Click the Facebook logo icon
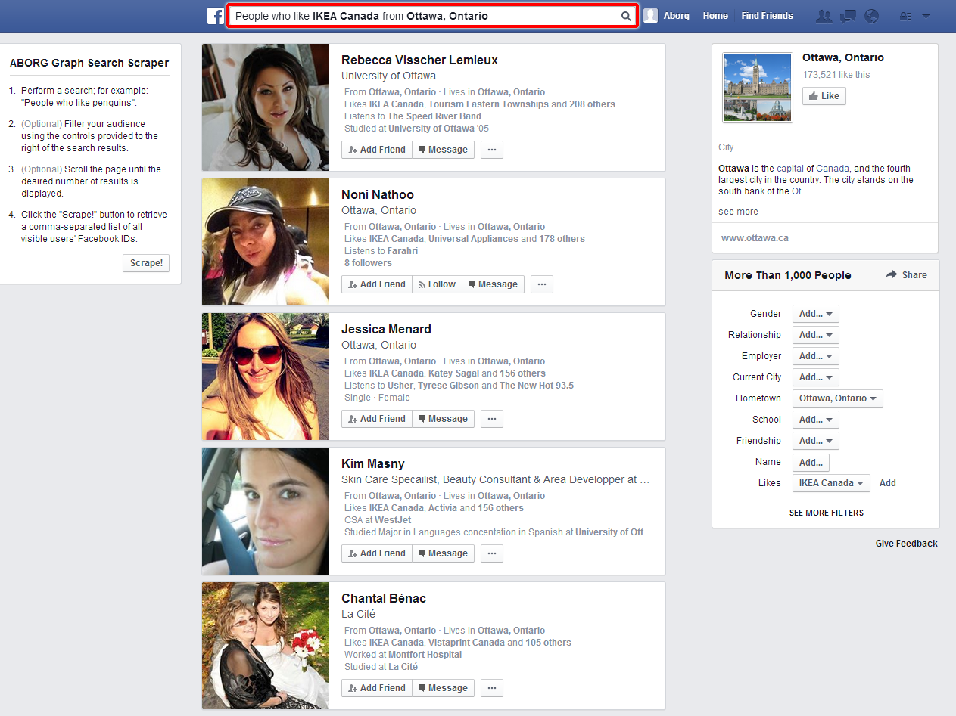This screenshot has height=716, width=956. [x=216, y=16]
